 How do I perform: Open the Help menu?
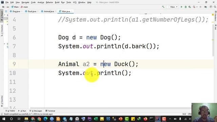89,2
